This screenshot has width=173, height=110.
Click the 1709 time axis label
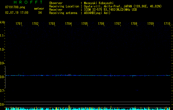151,24
